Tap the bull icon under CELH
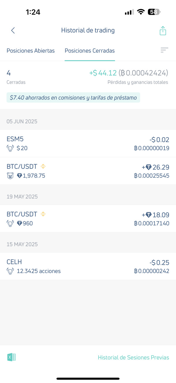 pyautogui.click(x=10, y=271)
